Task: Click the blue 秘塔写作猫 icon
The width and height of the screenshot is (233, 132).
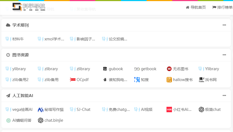Action: pos(40,110)
